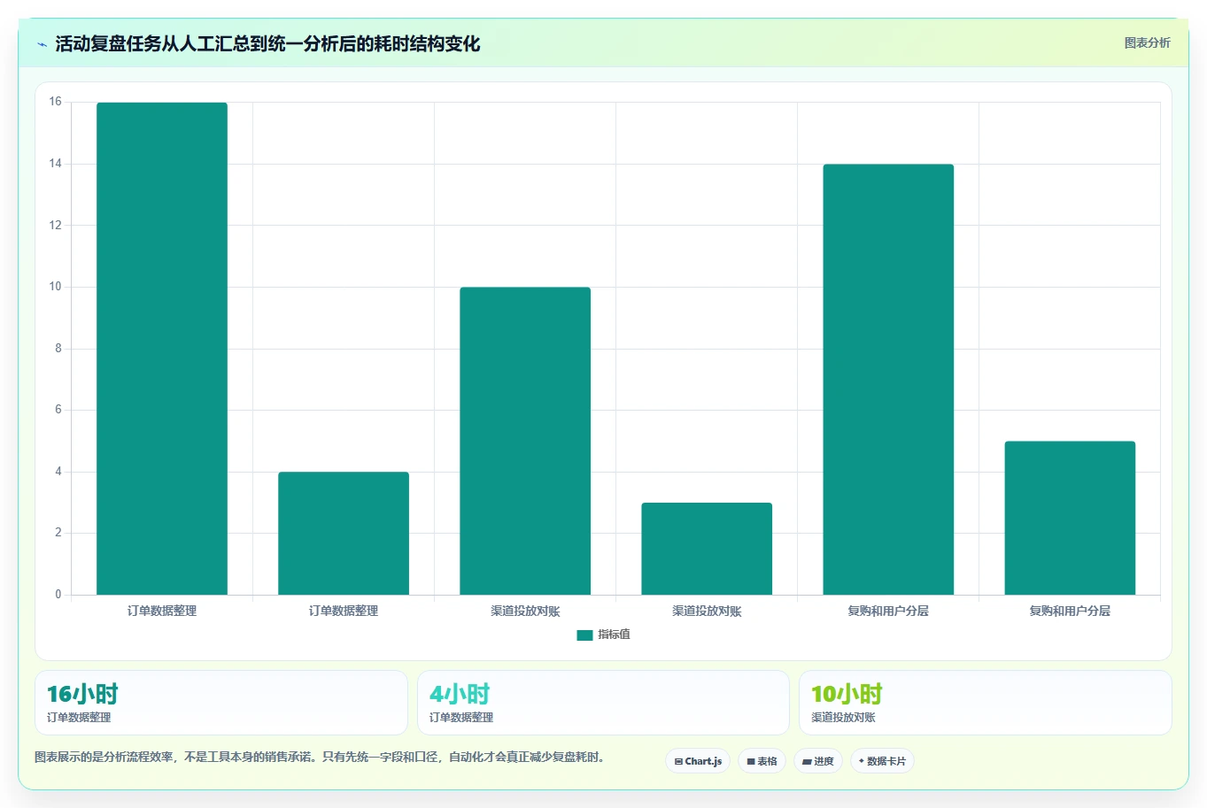This screenshot has height=808, width=1207.
Task: Click the blue icon beside the chart title
Action: (x=42, y=44)
